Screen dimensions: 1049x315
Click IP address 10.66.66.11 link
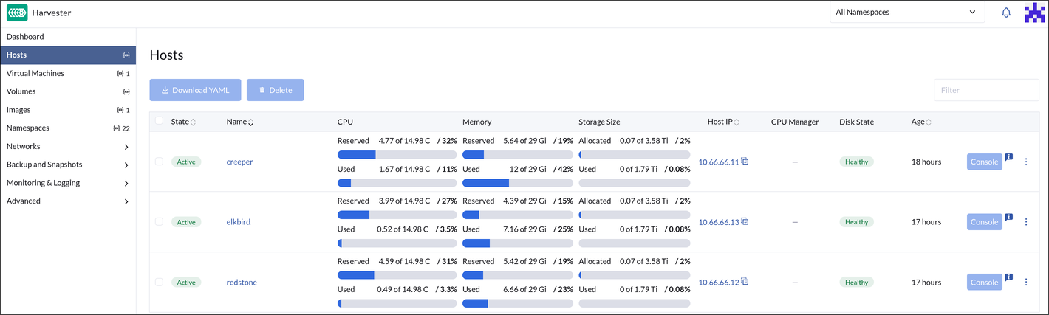point(719,162)
